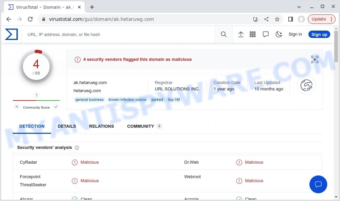This screenshot has height=201, width=340.
Task: Toggle dark mode moon icon
Action: point(279,34)
